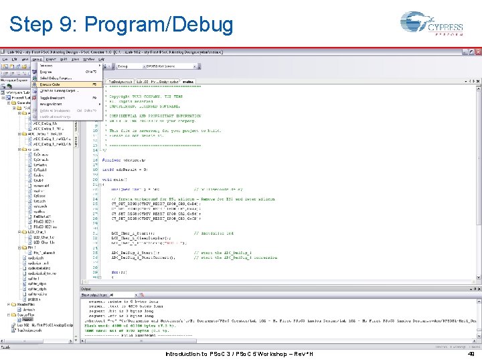Open the Project menu
Screen dimensions: 482x362
click(x=51, y=59)
